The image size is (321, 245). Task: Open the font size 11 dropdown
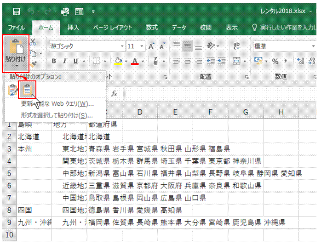pyautogui.click(x=142, y=46)
